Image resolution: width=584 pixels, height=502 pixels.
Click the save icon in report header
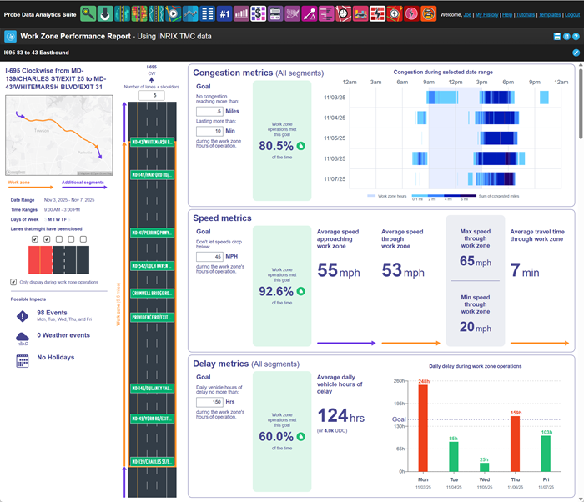(557, 37)
